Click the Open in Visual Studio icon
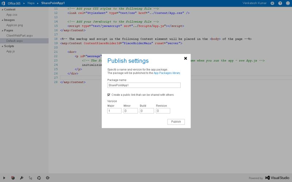This screenshot has height=182, width=292. coord(30,178)
